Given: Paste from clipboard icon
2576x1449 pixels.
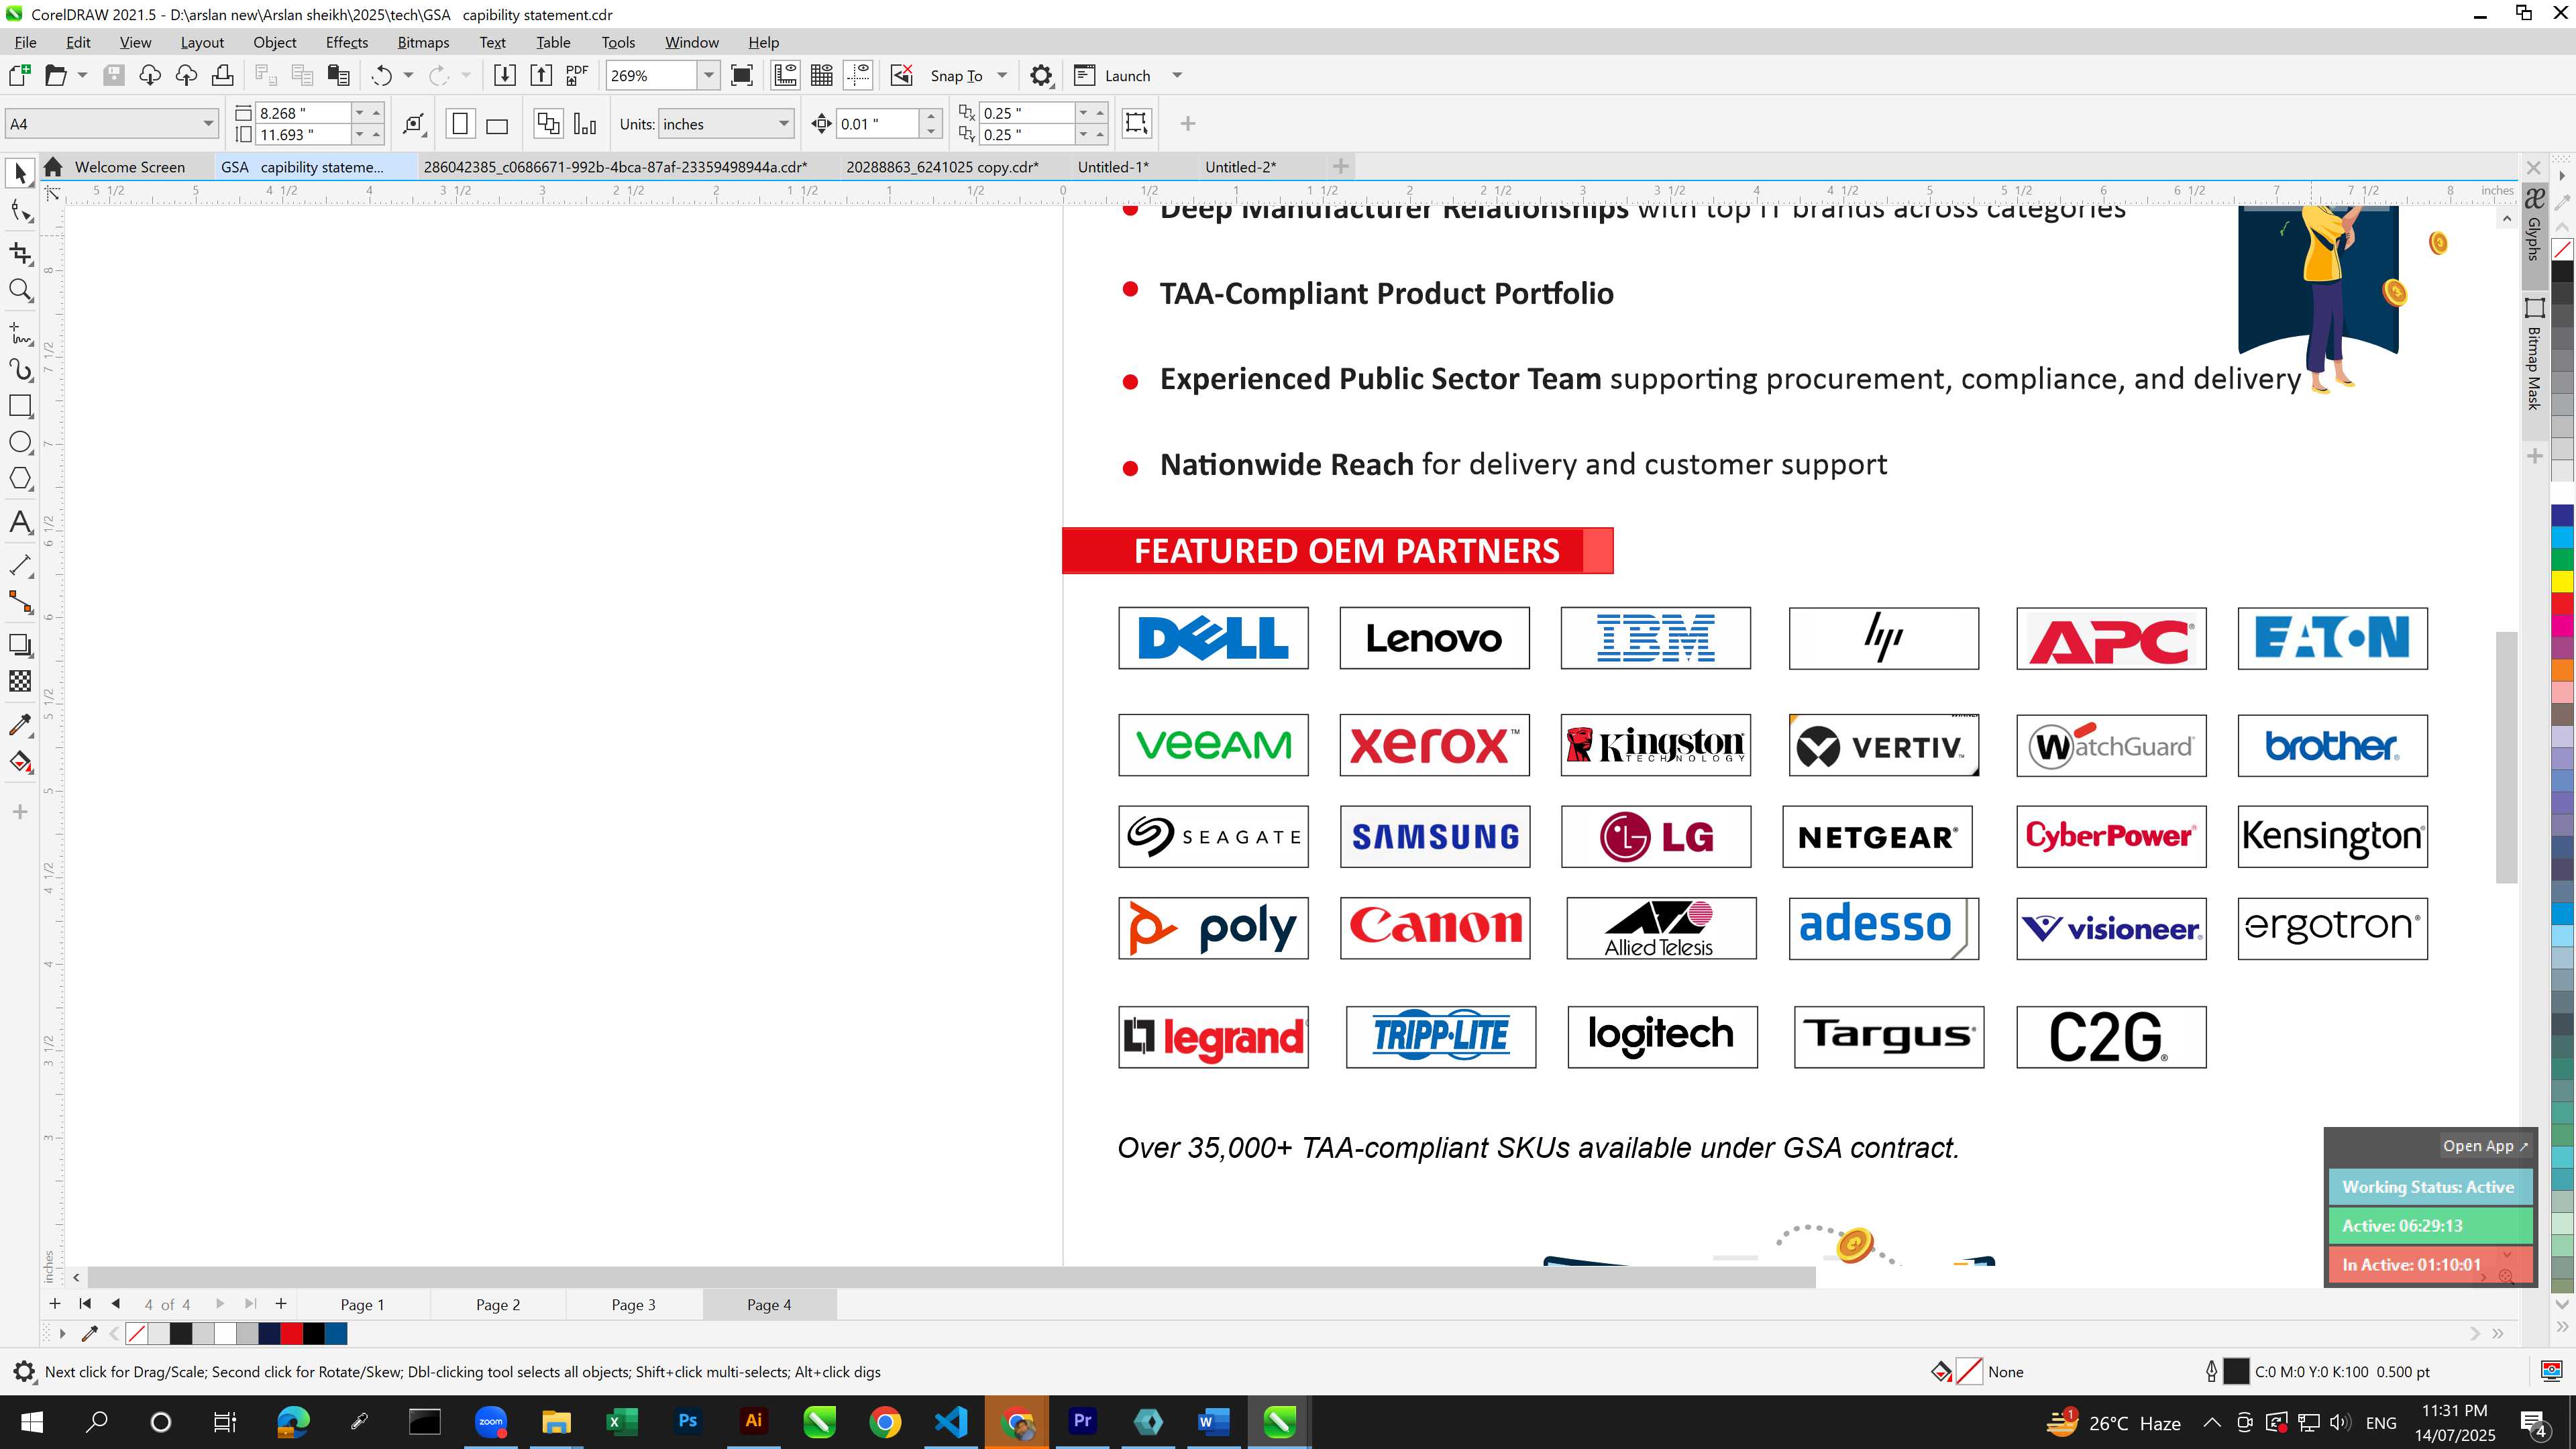Looking at the screenshot, I should click(339, 76).
